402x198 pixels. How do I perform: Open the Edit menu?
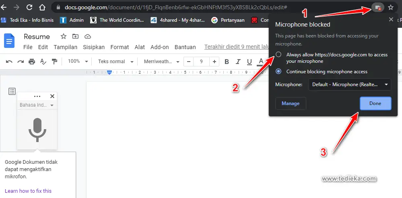pyautogui.click(x=43, y=47)
